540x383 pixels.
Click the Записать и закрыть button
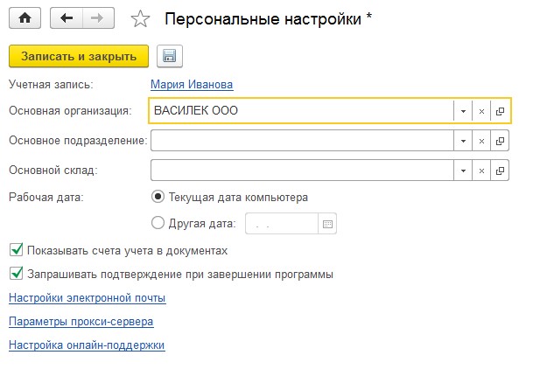[79, 56]
